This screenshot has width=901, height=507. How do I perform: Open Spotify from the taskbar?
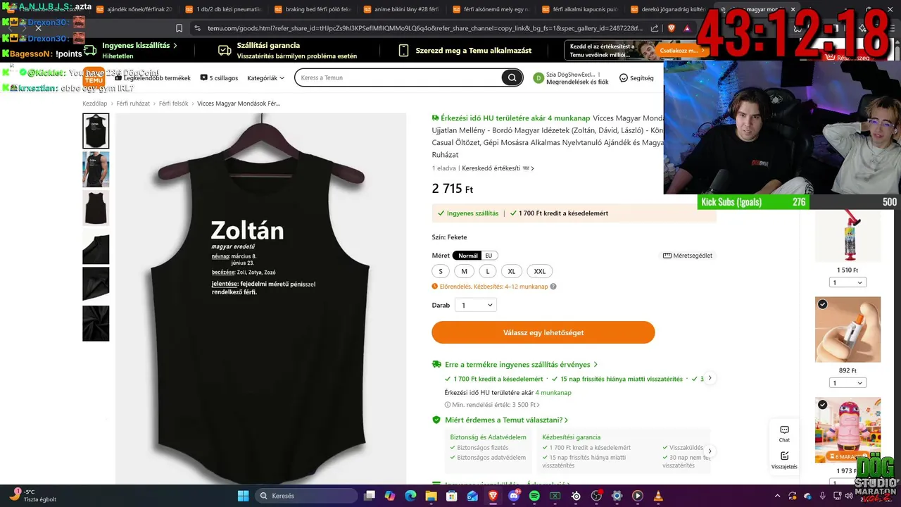(x=534, y=496)
